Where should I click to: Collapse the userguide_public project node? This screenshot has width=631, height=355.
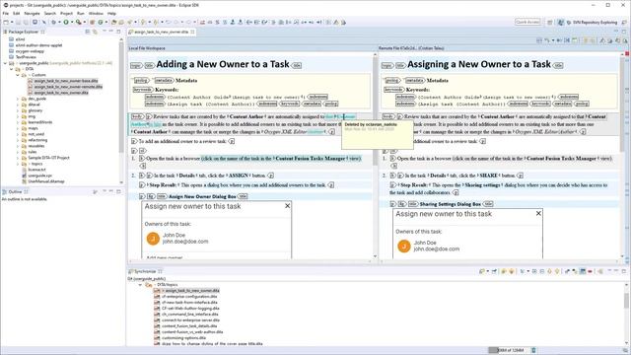pyautogui.click(x=5, y=63)
